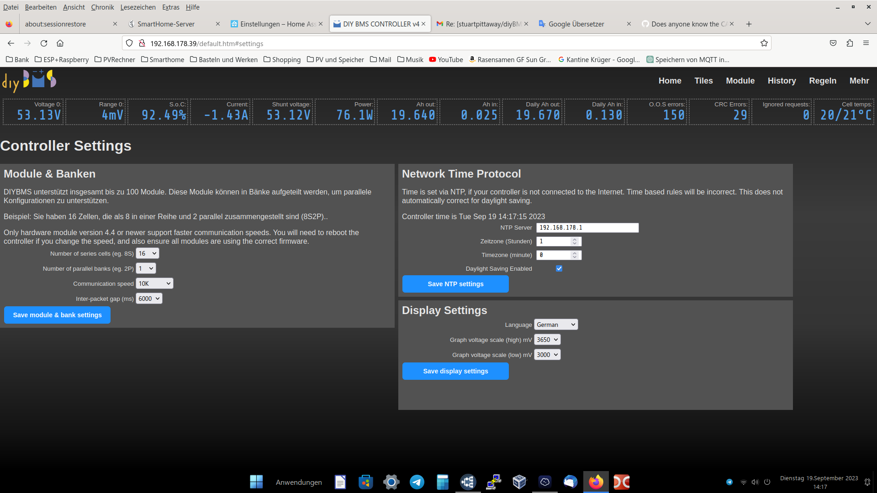Open Firefox extensions puzzle icon
The width and height of the screenshot is (877, 493).
pyautogui.click(x=850, y=43)
